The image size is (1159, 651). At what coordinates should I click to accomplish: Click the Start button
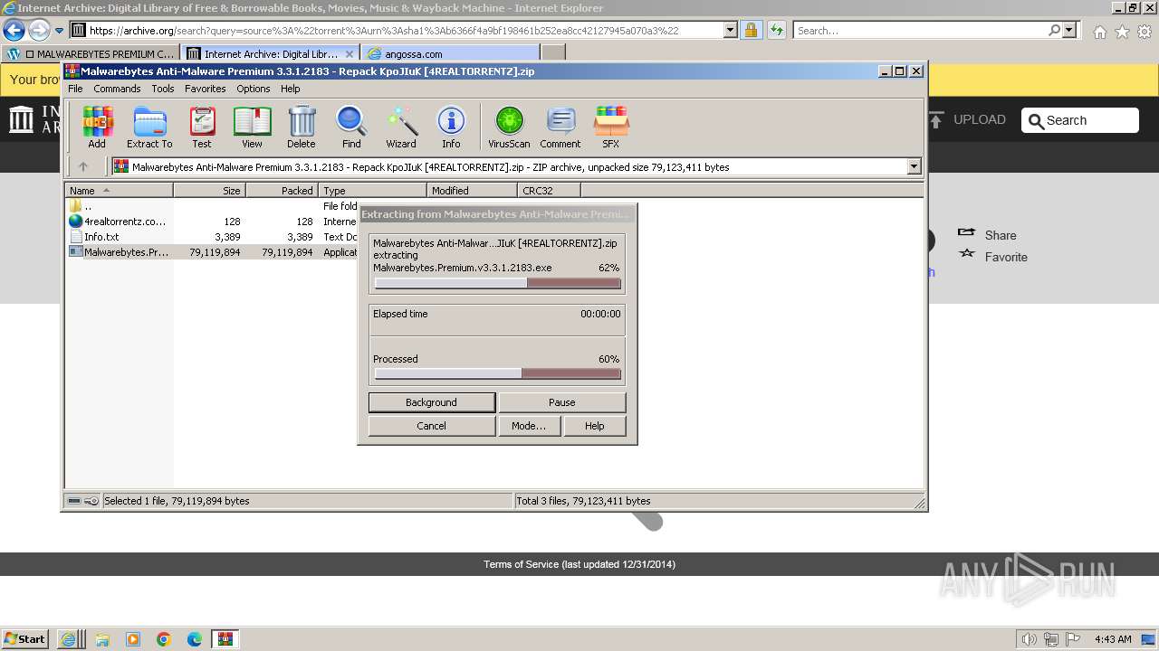click(24, 639)
